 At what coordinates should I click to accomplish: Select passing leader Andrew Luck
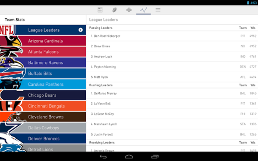pos(172,56)
